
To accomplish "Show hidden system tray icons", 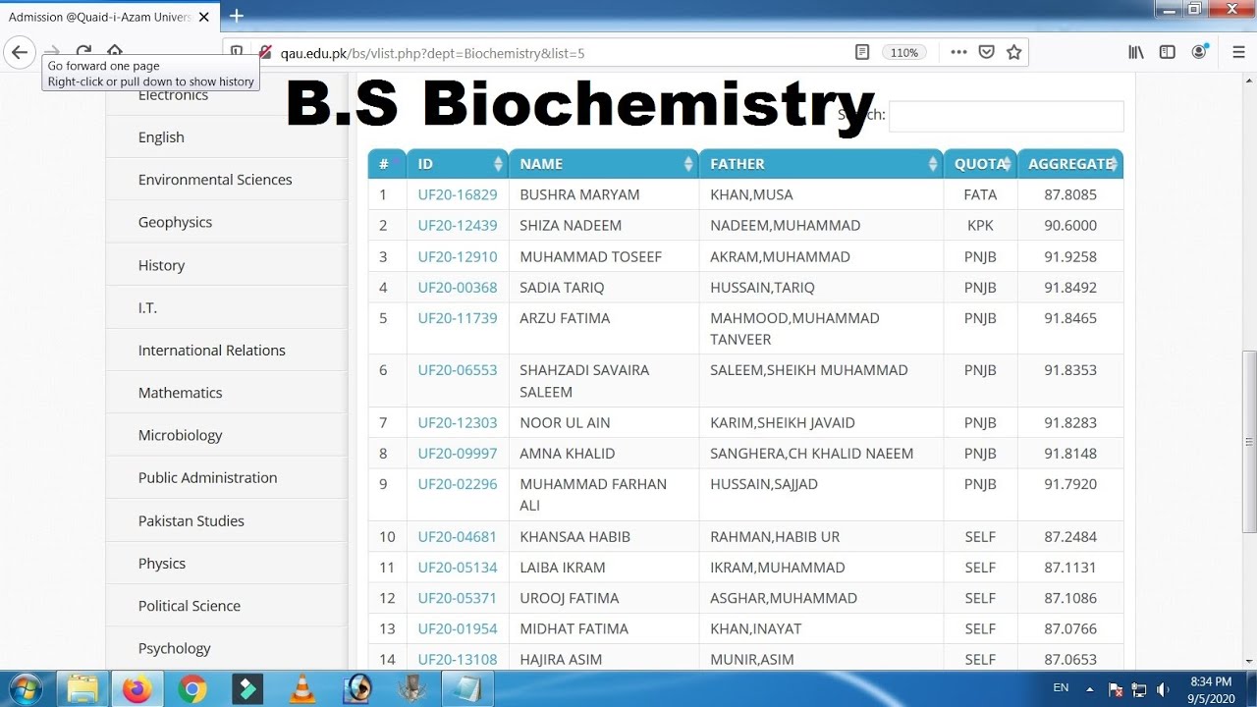I will click(1089, 689).
